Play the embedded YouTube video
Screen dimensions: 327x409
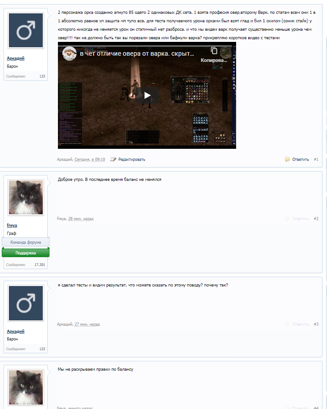click(147, 95)
